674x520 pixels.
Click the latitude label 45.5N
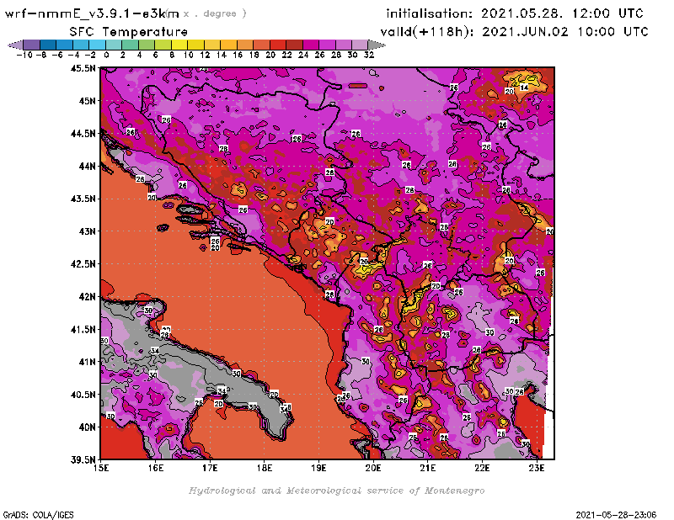(83, 68)
